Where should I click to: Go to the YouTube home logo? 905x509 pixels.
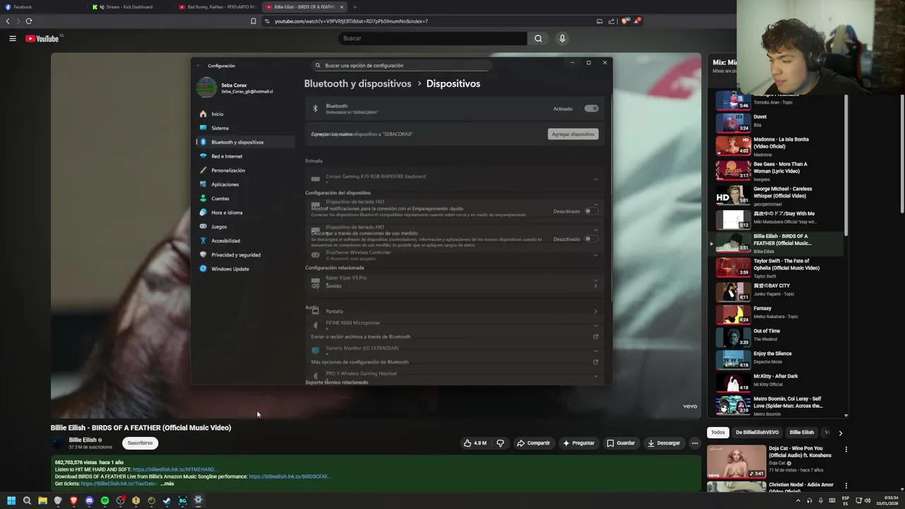[x=44, y=38]
